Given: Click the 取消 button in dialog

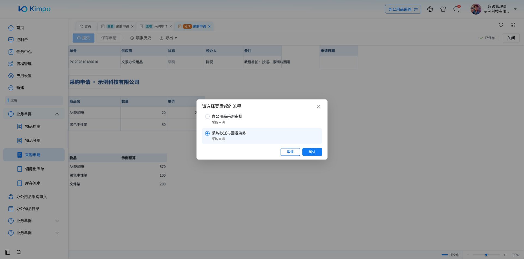Looking at the screenshot, I should click(290, 152).
